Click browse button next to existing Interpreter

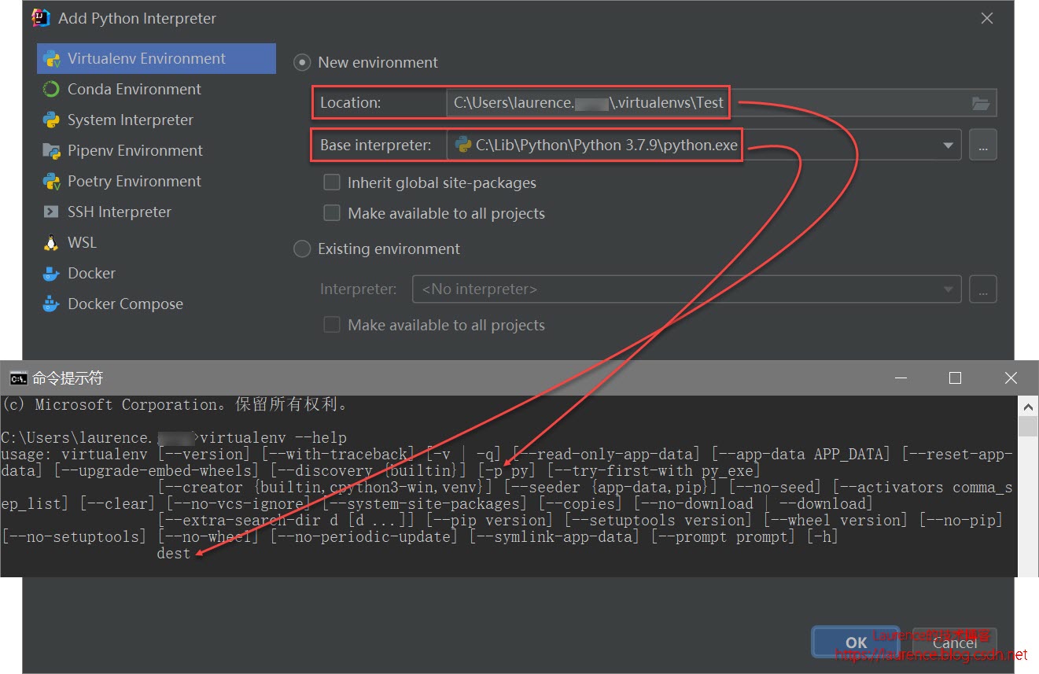pyautogui.click(x=983, y=289)
